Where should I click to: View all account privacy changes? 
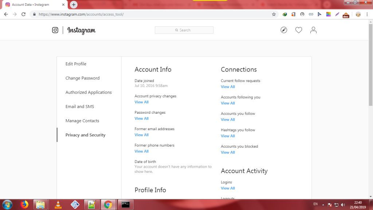pos(141,102)
